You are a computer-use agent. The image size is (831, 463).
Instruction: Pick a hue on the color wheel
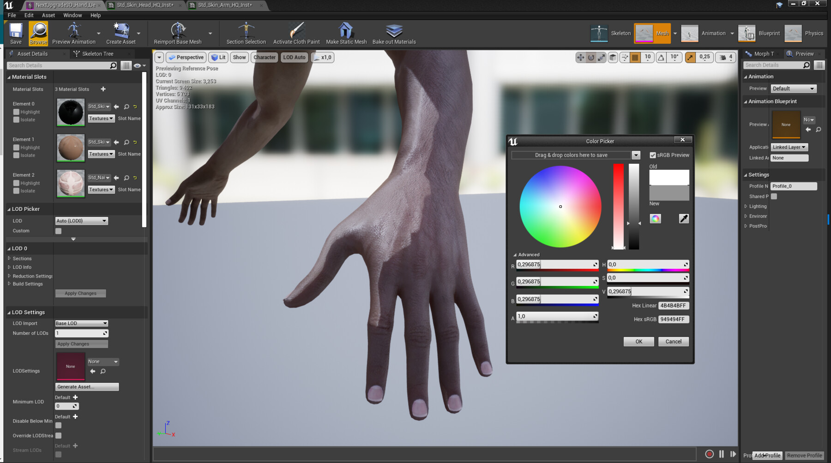tap(560, 206)
